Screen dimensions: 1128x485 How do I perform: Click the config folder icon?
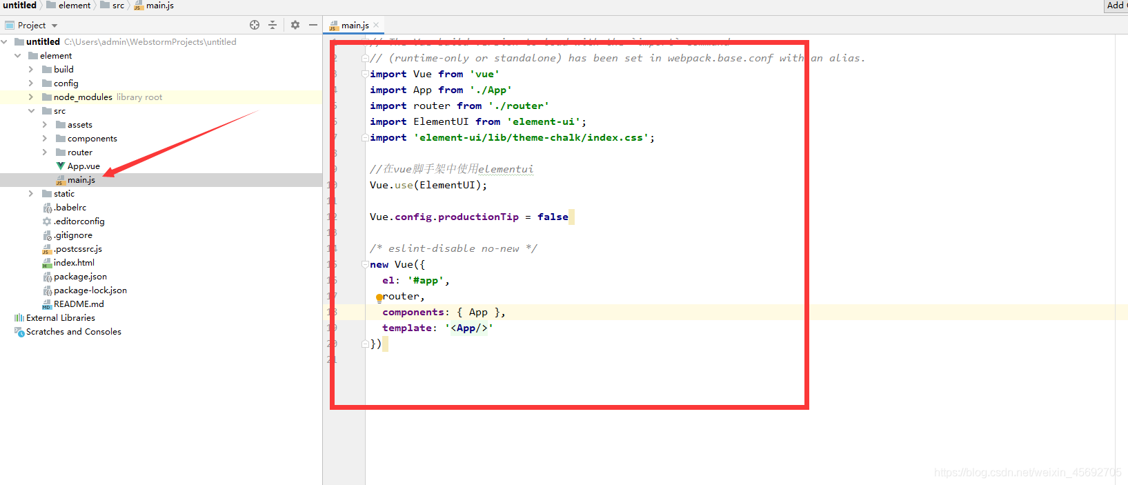pos(47,83)
